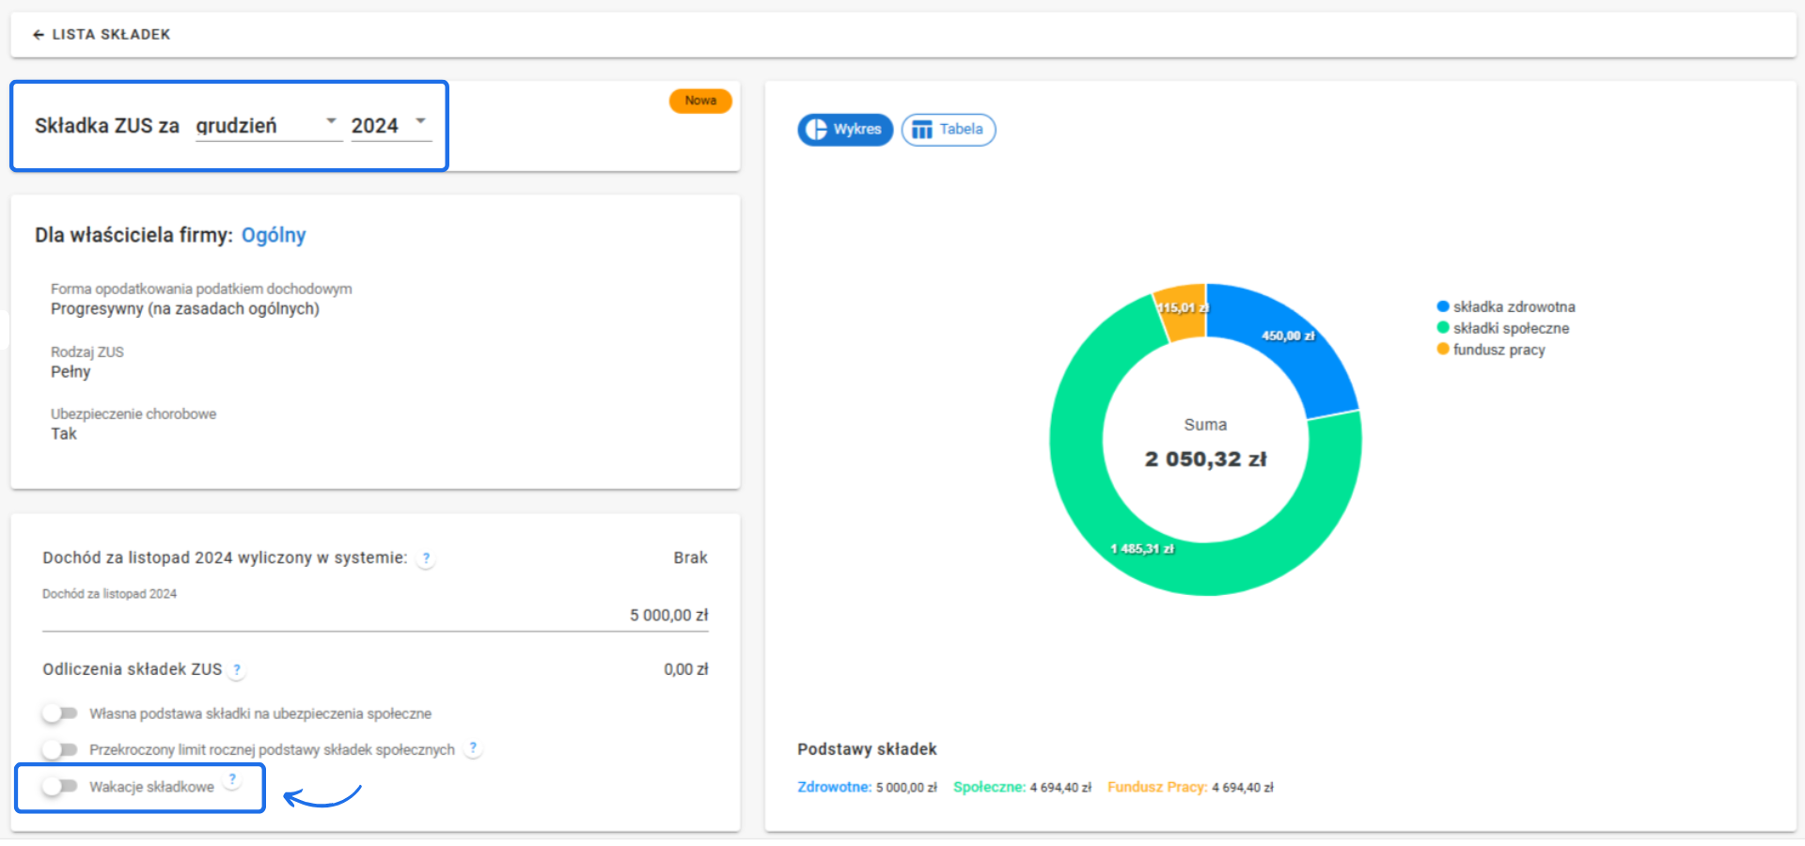
Task: Toggle Przekroczony limit roczny podstawy switch
Action: pyautogui.click(x=59, y=749)
